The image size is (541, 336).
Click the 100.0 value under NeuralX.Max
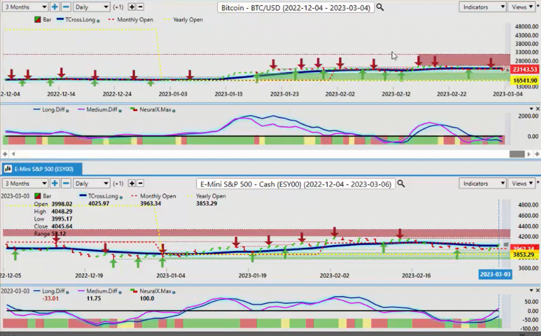coord(147,299)
